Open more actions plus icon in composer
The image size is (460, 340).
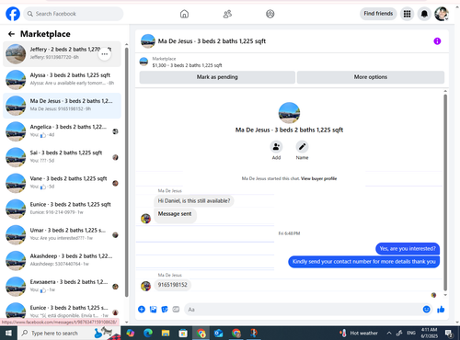coord(142,310)
